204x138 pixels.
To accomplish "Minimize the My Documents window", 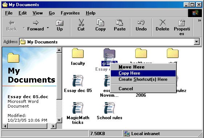I will pyautogui.click(x=186, y=5).
